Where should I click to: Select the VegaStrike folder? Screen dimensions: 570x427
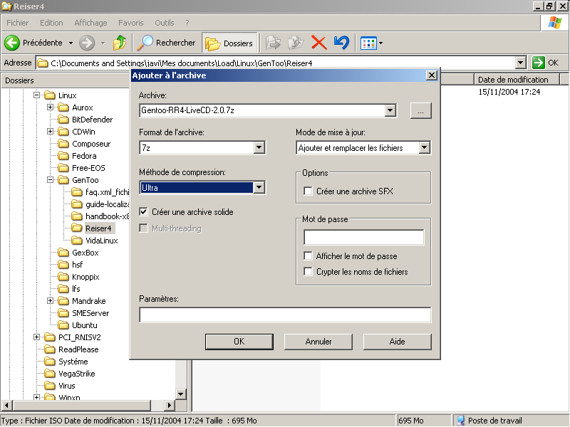coord(70,374)
